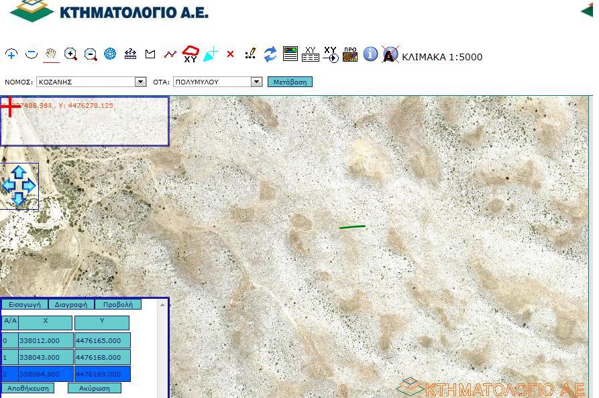The width and height of the screenshot is (599, 398).
Task: Click the X column header
Action: coord(46,323)
